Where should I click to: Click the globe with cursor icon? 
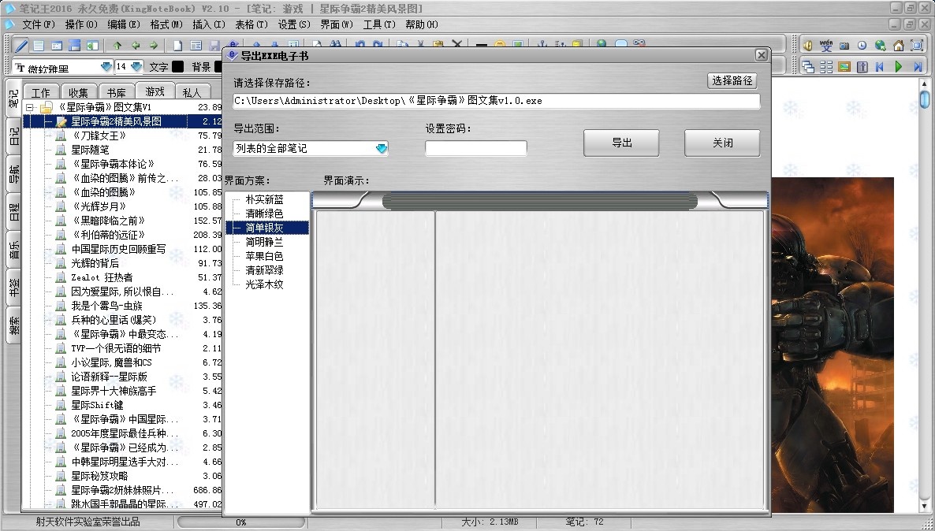coord(880,45)
